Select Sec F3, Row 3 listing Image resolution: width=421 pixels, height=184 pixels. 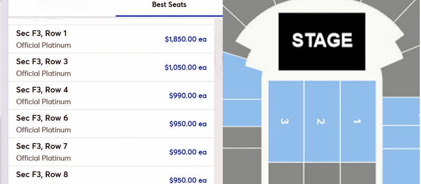[x=111, y=67]
